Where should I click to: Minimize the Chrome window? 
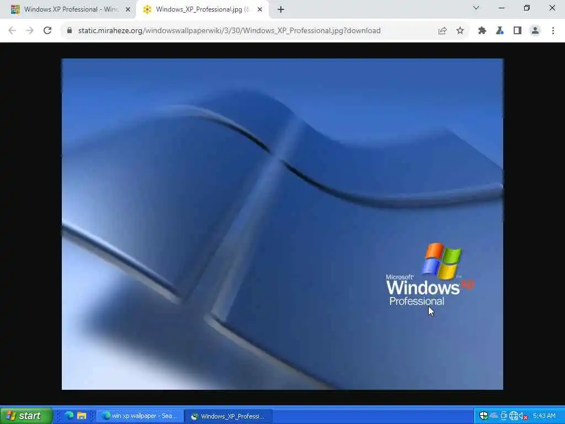point(502,8)
